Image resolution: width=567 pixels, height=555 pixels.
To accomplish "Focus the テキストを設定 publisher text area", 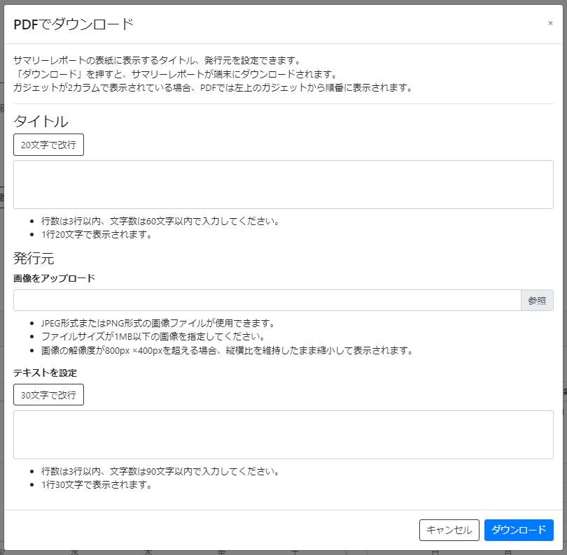I will 283,433.
